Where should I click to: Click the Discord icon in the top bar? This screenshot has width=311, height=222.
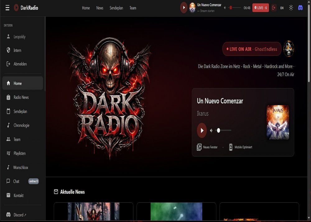tap(300, 8)
